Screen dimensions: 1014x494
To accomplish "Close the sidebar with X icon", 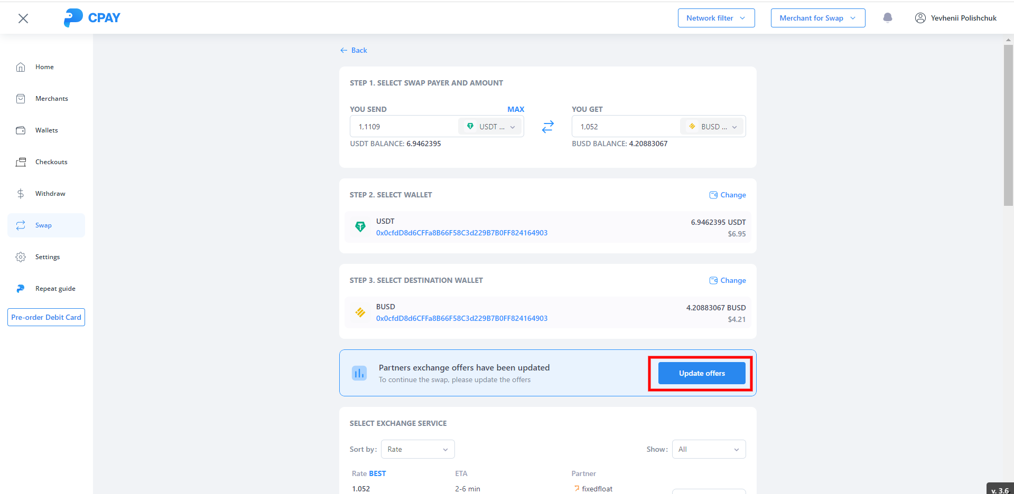I will coord(23,18).
